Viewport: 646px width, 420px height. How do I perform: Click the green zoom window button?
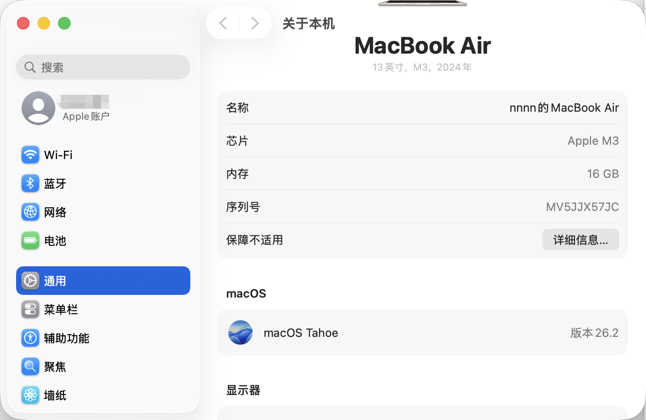tap(64, 23)
